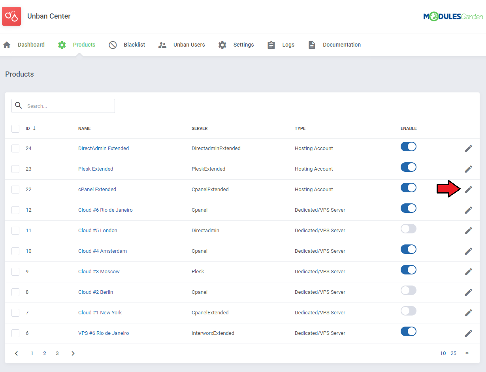
Task: Edit Cloud #5 London with pencil icon
Action: click(x=469, y=231)
